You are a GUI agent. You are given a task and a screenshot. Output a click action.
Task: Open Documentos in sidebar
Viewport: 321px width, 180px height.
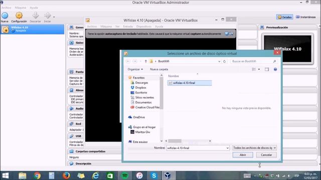[143, 102]
